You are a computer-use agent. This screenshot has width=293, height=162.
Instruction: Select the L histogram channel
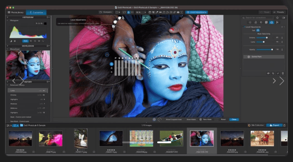43,41
